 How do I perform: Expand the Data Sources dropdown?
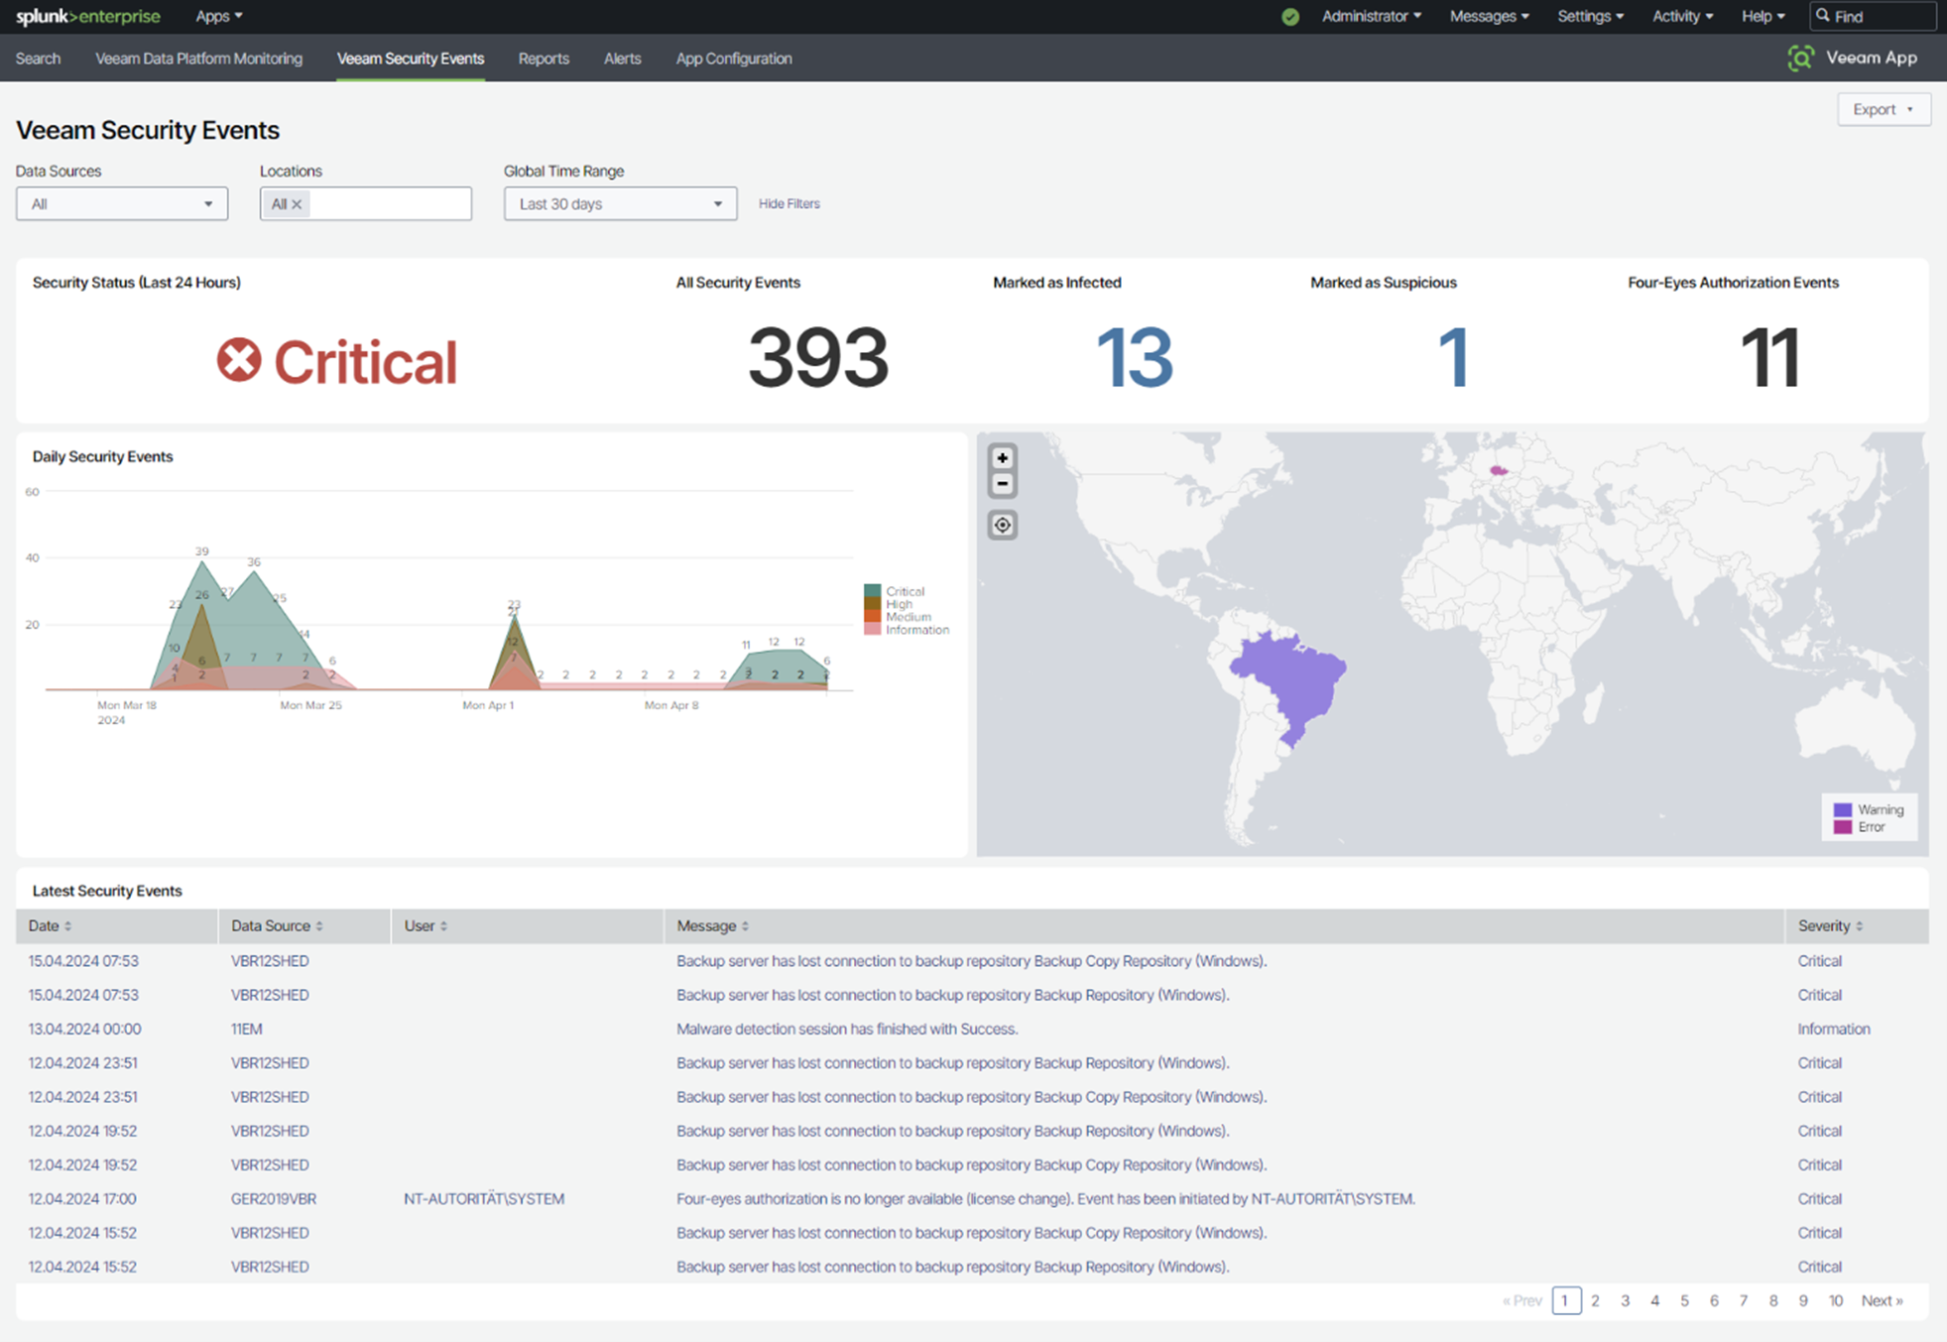point(122,204)
